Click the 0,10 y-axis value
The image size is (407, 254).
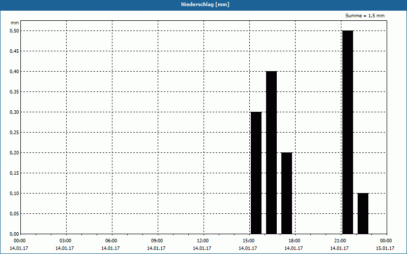pos(14,194)
